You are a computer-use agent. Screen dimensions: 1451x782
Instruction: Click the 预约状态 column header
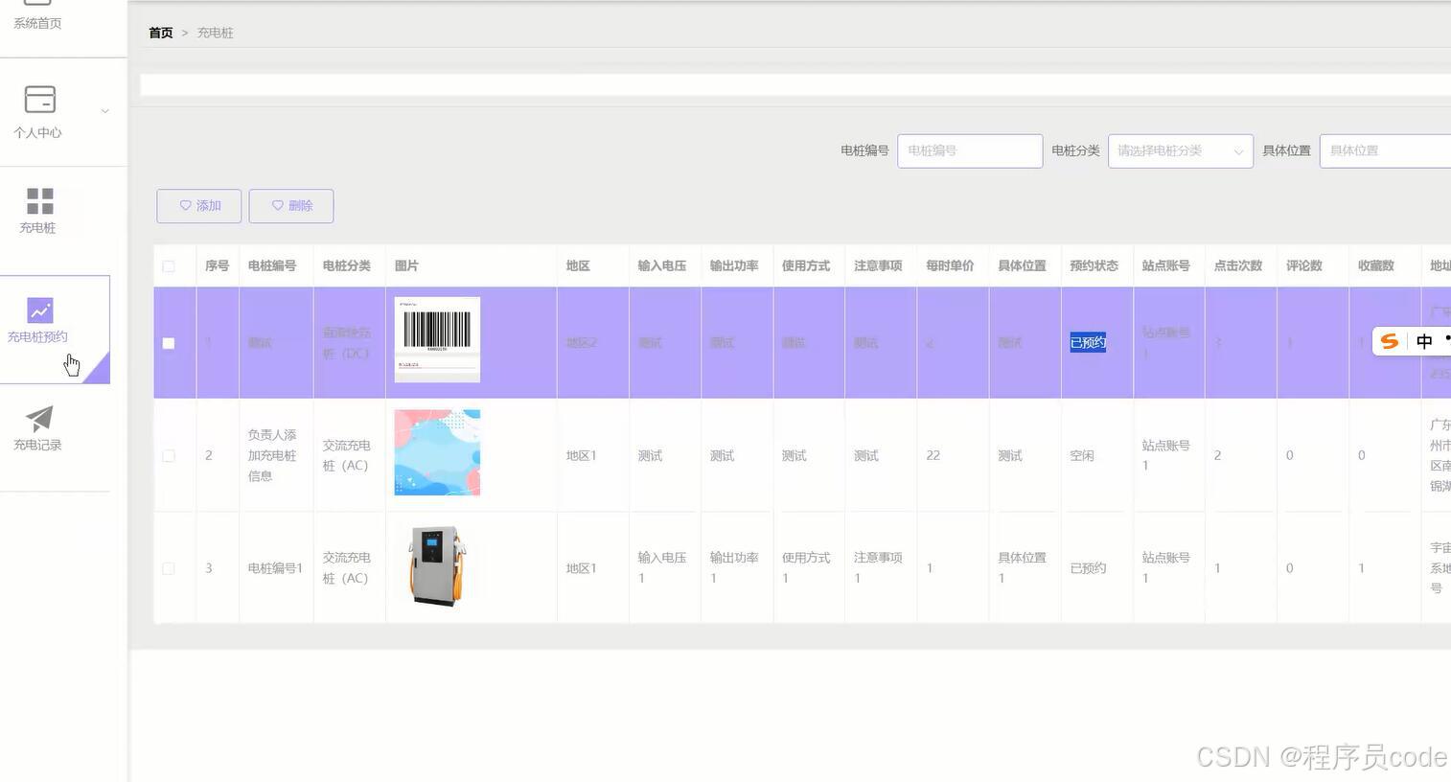click(x=1094, y=265)
